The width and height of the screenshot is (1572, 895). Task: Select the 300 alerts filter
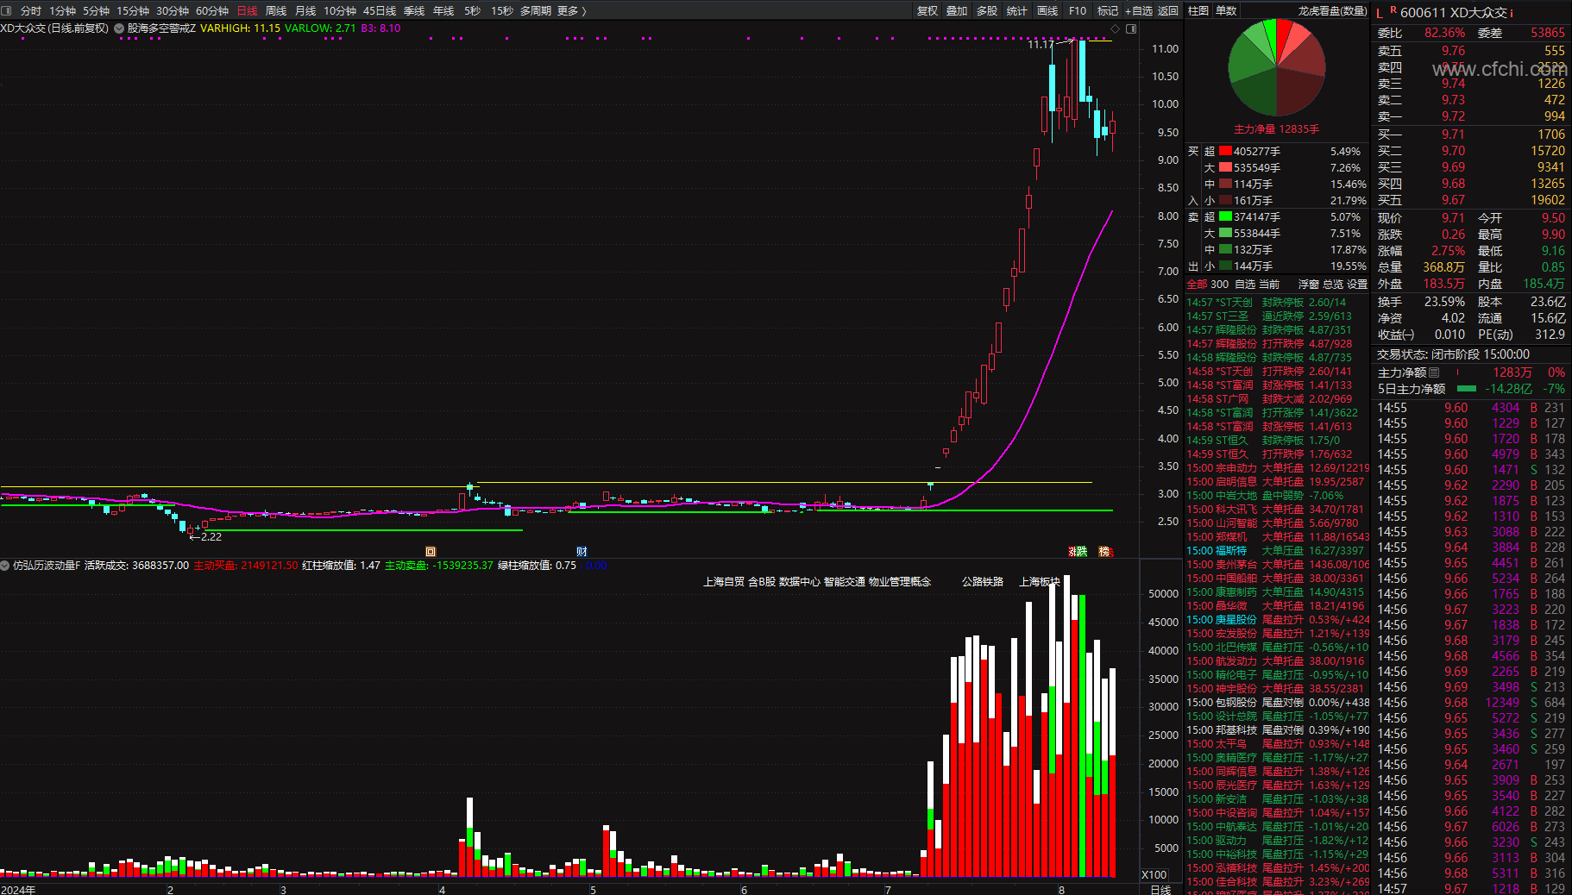click(1220, 284)
